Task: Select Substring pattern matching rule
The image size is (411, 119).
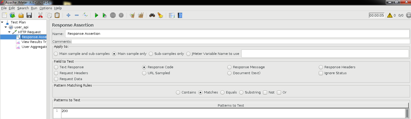Action: (x=250, y=92)
